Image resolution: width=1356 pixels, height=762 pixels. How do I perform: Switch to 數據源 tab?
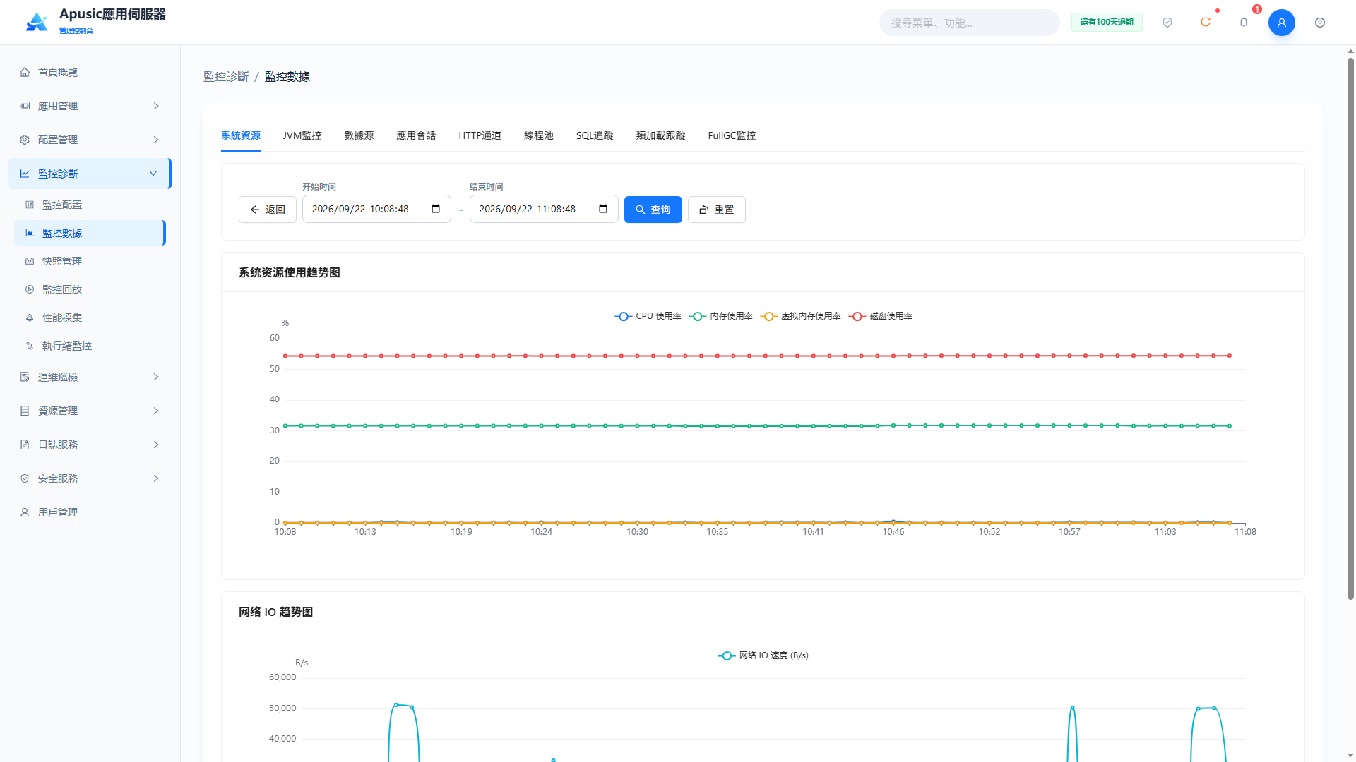(359, 135)
